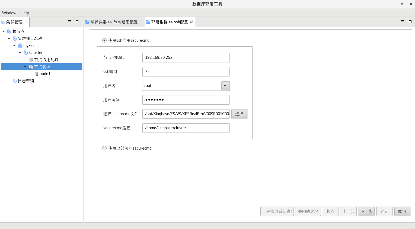Maximize the ssh配置 editor panel
This screenshot has height=229, width=415.
pyautogui.click(x=410, y=21)
